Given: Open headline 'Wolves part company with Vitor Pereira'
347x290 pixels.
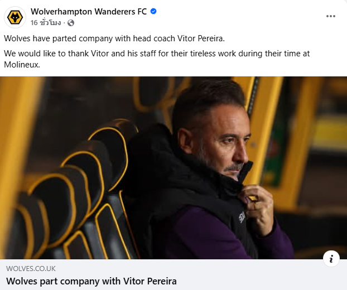Looking at the screenshot, I should point(91,281).
